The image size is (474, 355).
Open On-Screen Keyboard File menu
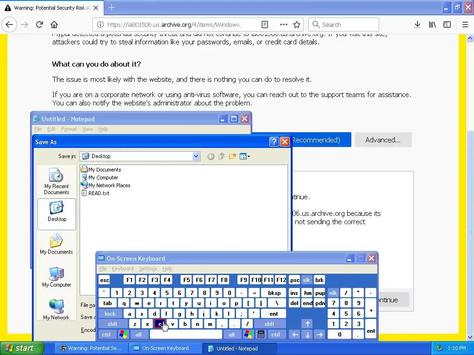coord(103,269)
